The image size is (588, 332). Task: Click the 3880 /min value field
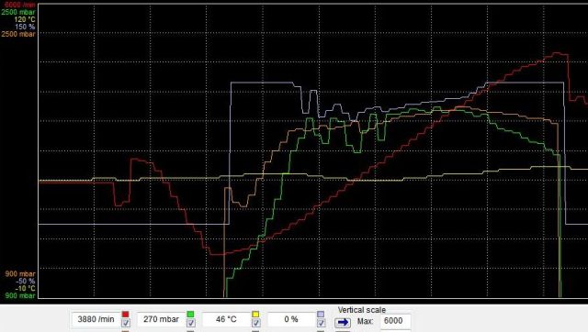[x=96, y=319]
